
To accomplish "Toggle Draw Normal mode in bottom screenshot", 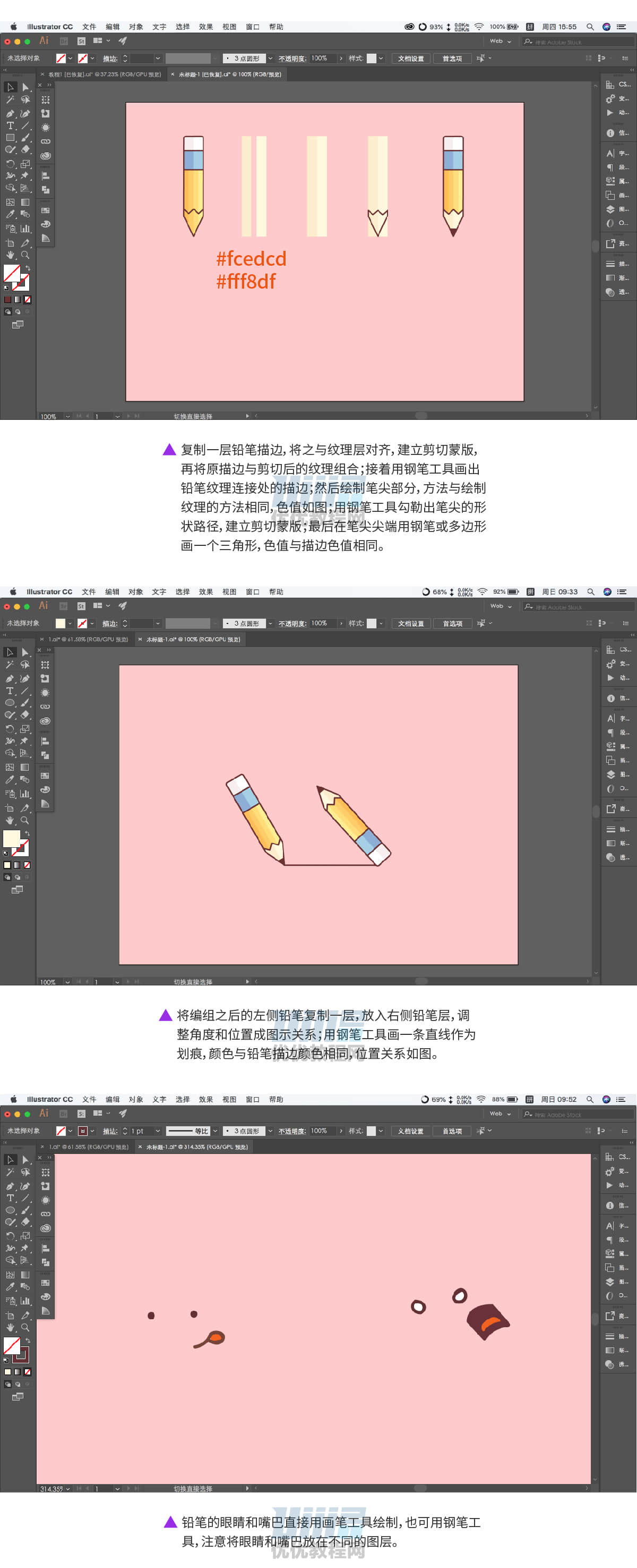I will click(x=7, y=1384).
